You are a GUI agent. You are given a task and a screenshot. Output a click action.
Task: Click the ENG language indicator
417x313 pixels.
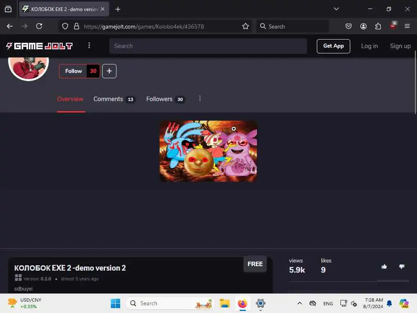coord(328,303)
